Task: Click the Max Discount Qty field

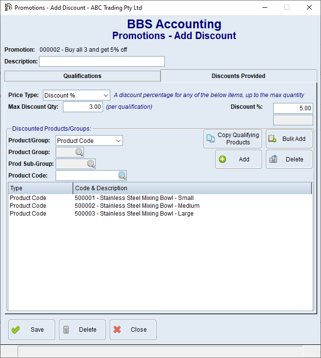Action: [x=83, y=107]
